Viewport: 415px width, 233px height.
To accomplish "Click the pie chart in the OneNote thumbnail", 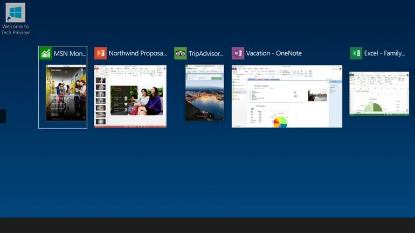I will click(280, 122).
